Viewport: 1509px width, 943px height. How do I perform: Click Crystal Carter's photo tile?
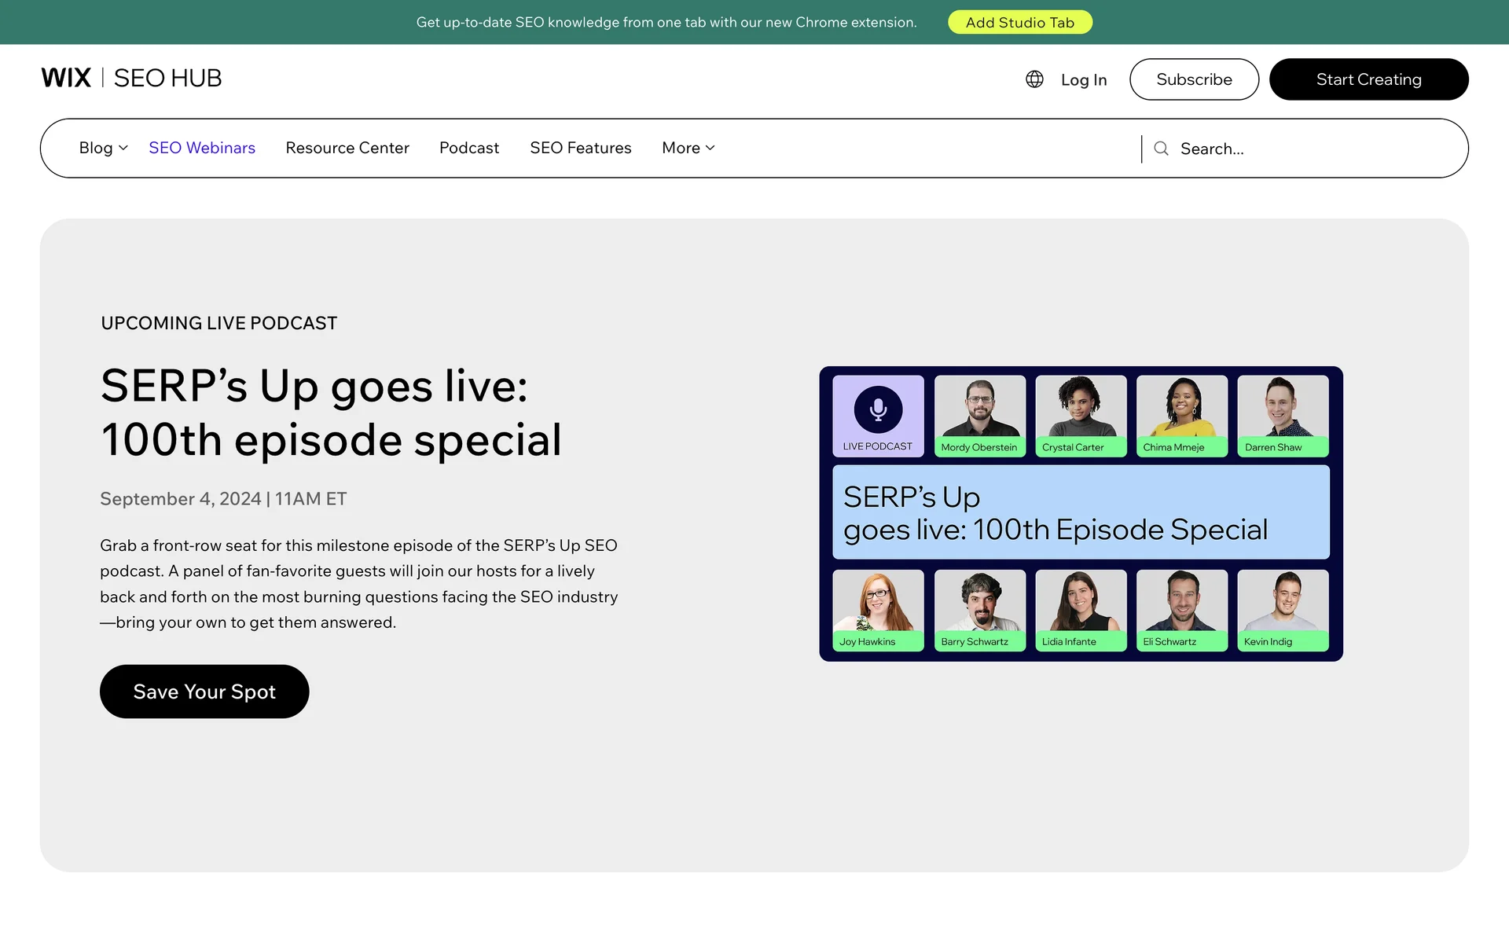[1081, 415]
